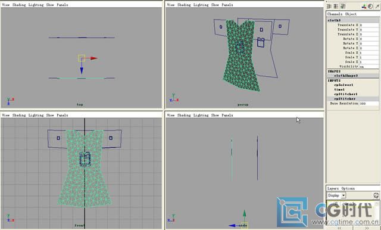The width and height of the screenshot is (381, 230).
Task: Click the yellow manipulator center in top view
Action: tap(82, 58)
